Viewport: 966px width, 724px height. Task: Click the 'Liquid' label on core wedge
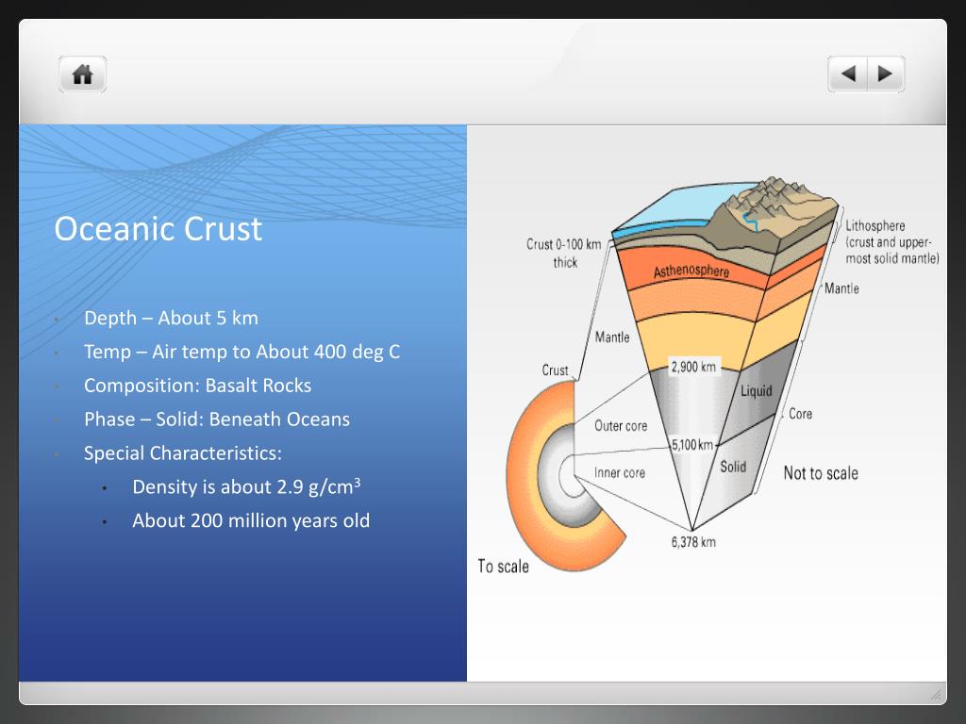[x=756, y=391]
